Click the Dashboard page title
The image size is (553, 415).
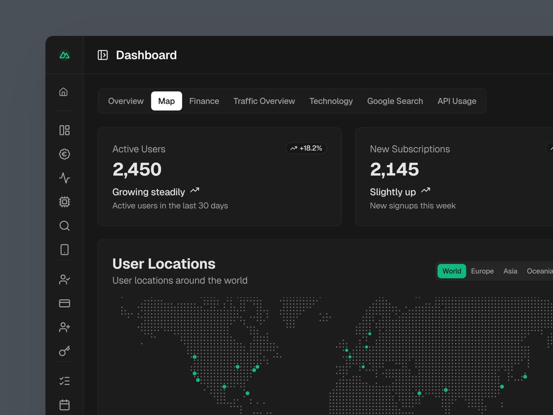[x=146, y=55]
